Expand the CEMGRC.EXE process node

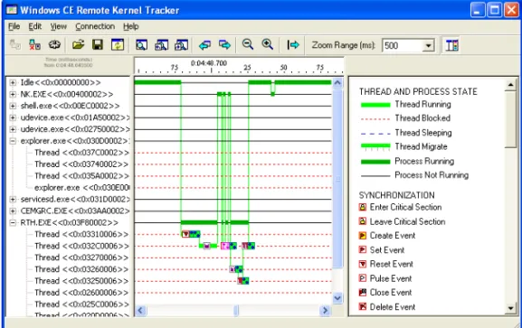point(13,211)
